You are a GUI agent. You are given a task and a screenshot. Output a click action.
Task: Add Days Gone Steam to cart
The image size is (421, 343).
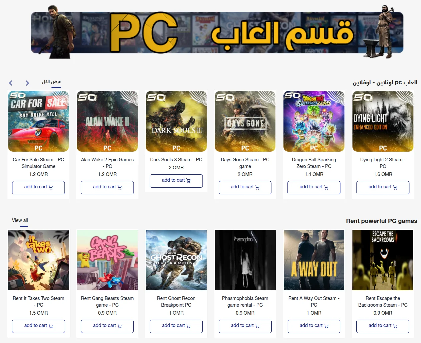(245, 188)
